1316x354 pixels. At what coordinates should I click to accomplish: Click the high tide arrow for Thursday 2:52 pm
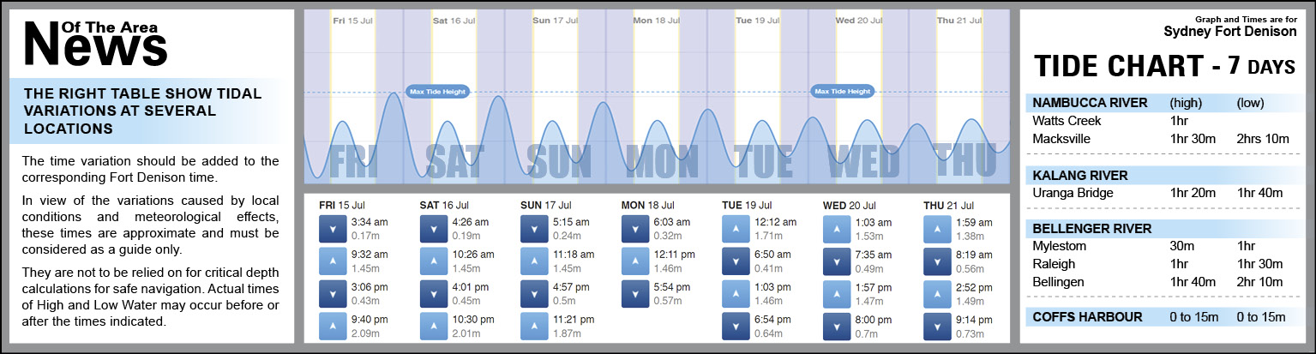[937, 293]
